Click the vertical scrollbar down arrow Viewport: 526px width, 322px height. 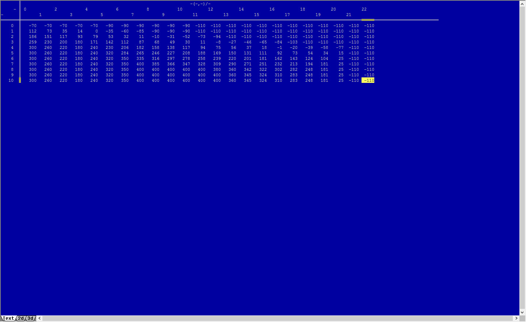pyautogui.click(x=523, y=313)
